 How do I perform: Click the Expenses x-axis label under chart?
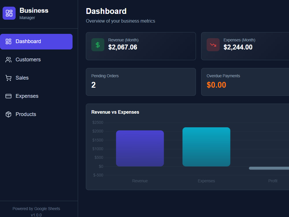[206, 181]
